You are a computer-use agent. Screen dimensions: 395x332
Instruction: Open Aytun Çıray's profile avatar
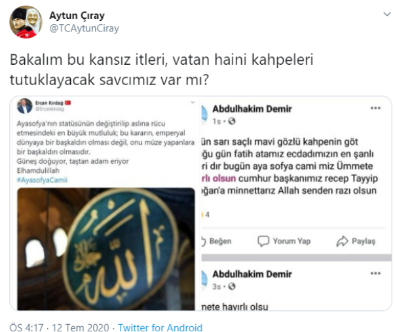tap(26, 22)
